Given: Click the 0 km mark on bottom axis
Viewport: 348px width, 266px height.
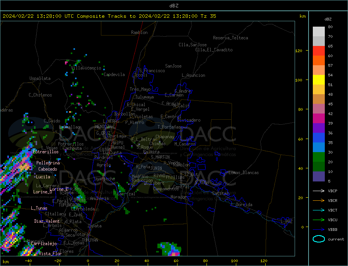Looking at the screenshot, I should (x=88, y=261).
